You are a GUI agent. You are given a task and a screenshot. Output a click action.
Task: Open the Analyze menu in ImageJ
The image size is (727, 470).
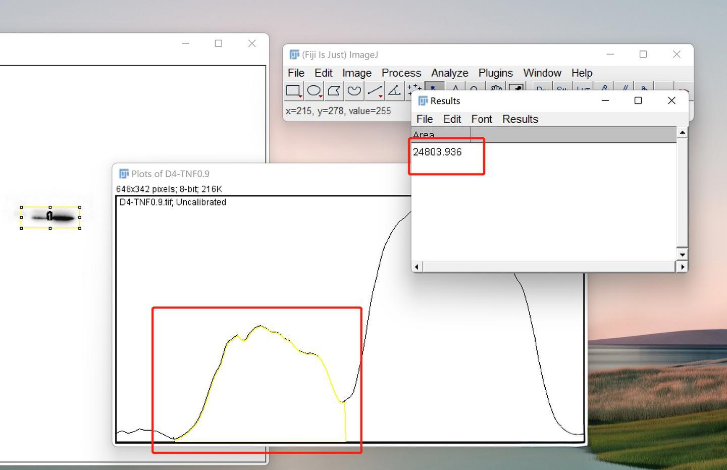coord(449,73)
